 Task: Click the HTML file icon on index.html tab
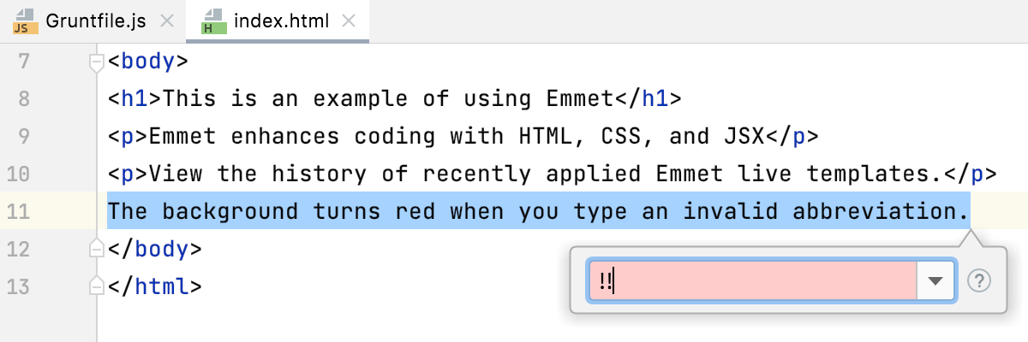(210, 21)
